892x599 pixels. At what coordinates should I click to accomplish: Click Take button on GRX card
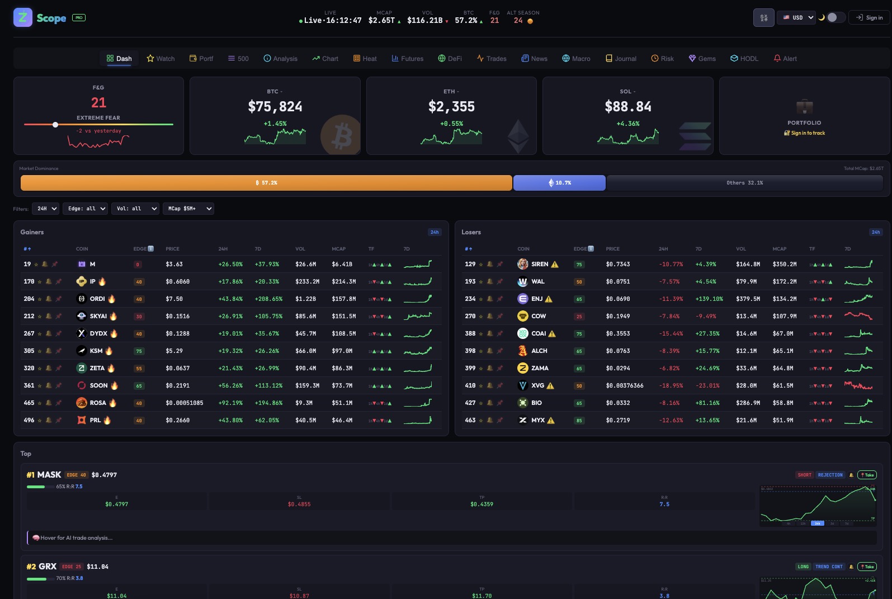point(867,567)
